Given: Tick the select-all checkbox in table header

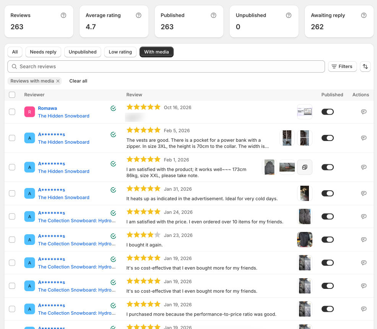Looking at the screenshot, I should [12, 95].
